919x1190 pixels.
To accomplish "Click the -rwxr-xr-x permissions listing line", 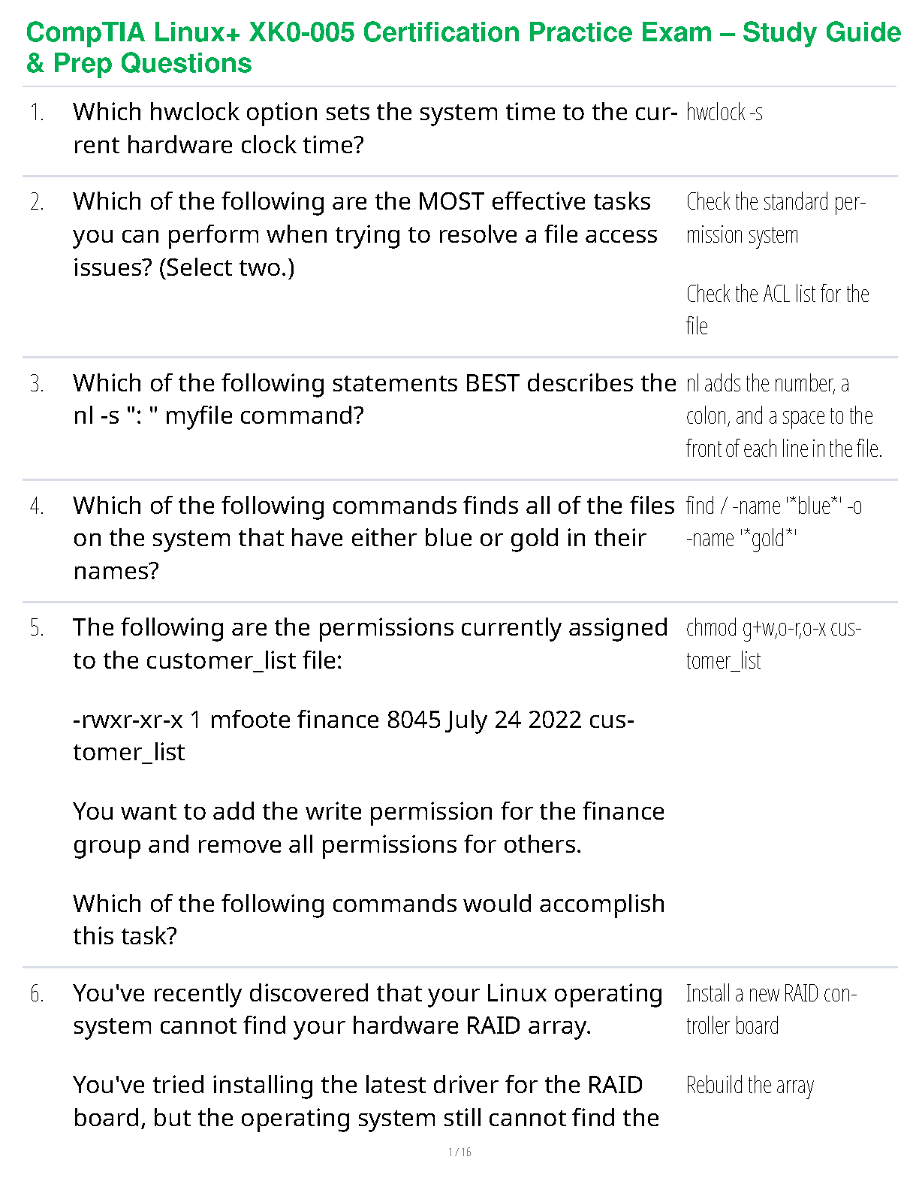I will click(x=353, y=735).
